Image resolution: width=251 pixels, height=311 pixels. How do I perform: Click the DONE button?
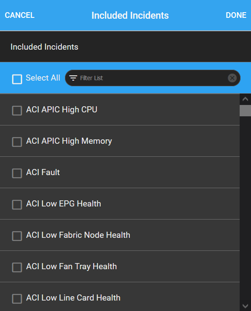(236, 15)
